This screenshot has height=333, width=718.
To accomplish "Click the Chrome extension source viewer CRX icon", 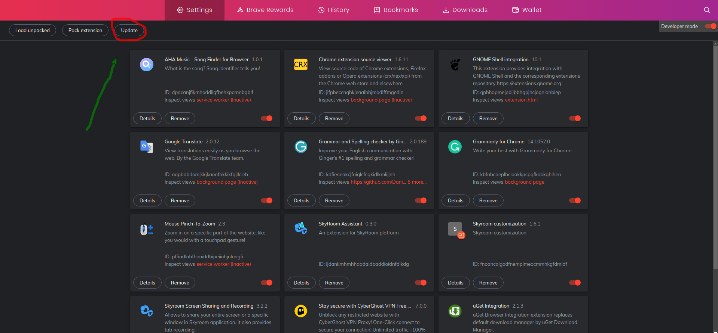I will point(301,65).
